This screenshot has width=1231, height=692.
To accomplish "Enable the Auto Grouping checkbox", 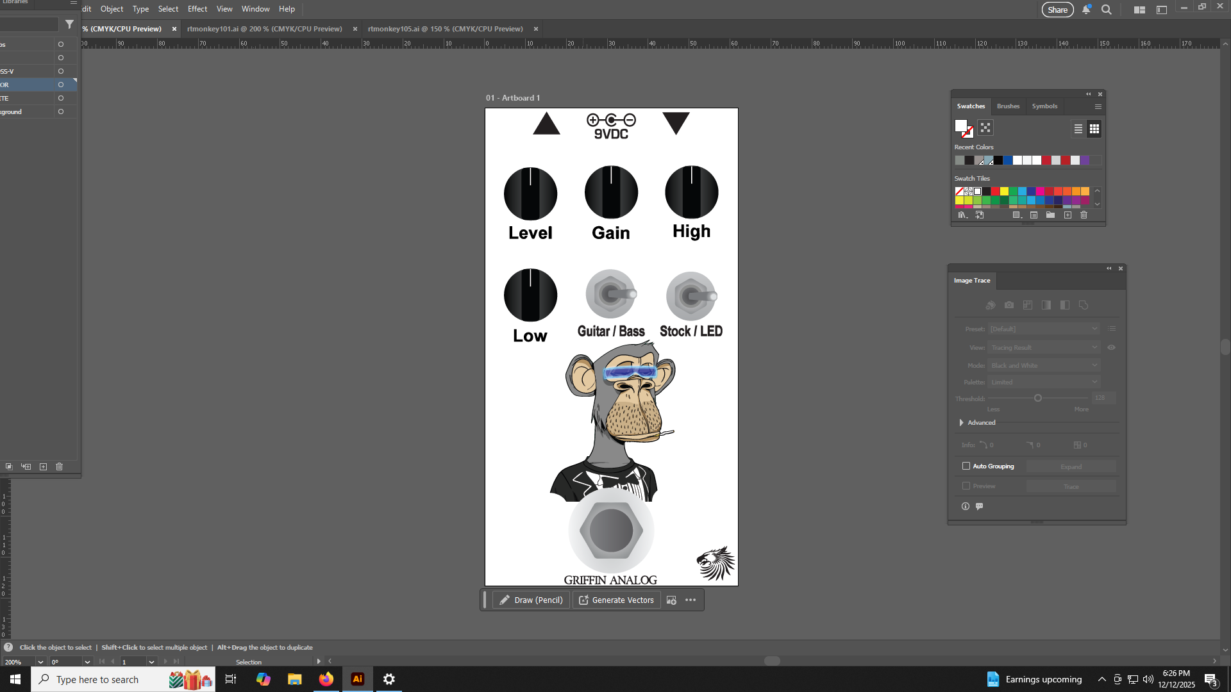I will tap(966, 466).
